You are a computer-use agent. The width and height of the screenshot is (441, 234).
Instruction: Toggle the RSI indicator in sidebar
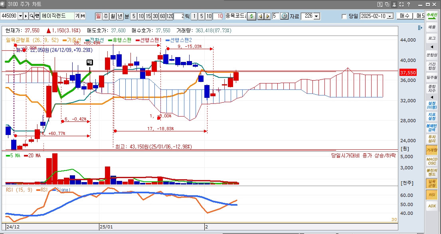[431, 194]
